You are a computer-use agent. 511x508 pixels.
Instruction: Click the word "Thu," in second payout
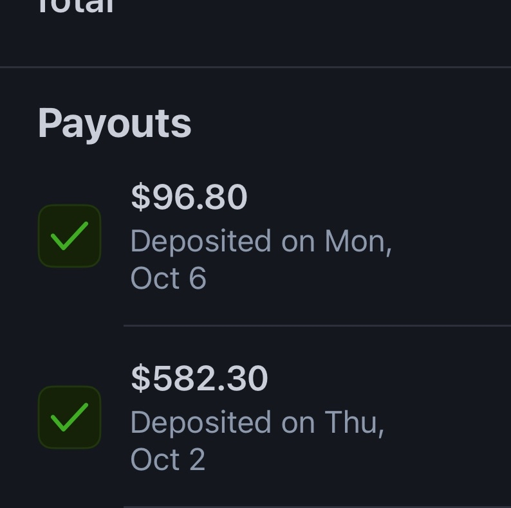[354, 423]
